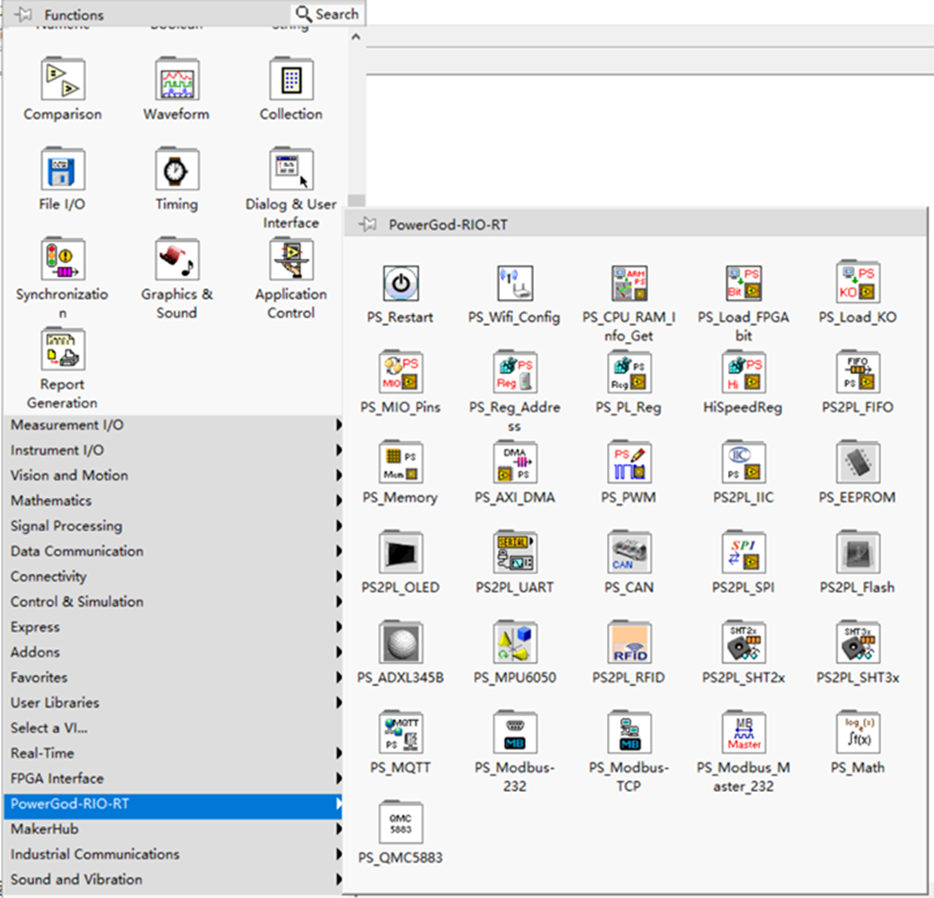Screen dimensions: 934x898
Task: Open the Waveform palette
Action: tap(177, 79)
